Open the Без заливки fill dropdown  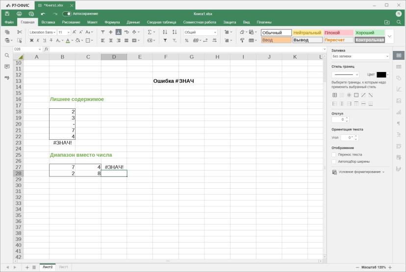point(360,56)
